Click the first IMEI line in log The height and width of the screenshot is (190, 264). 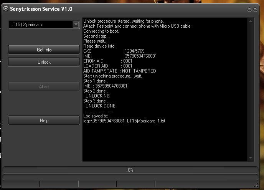(120, 56)
